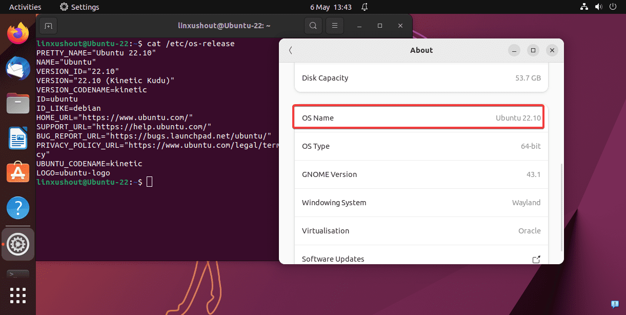626x315 pixels.
Task: Open Software Updates external link icon
Action: (x=536, y=260)
